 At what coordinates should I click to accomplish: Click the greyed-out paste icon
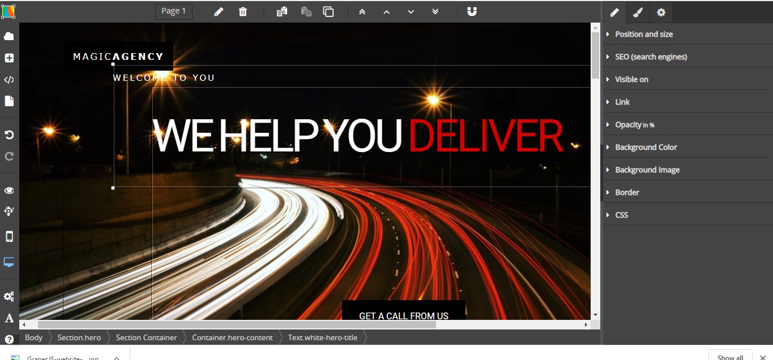click(x=306, y=11)
